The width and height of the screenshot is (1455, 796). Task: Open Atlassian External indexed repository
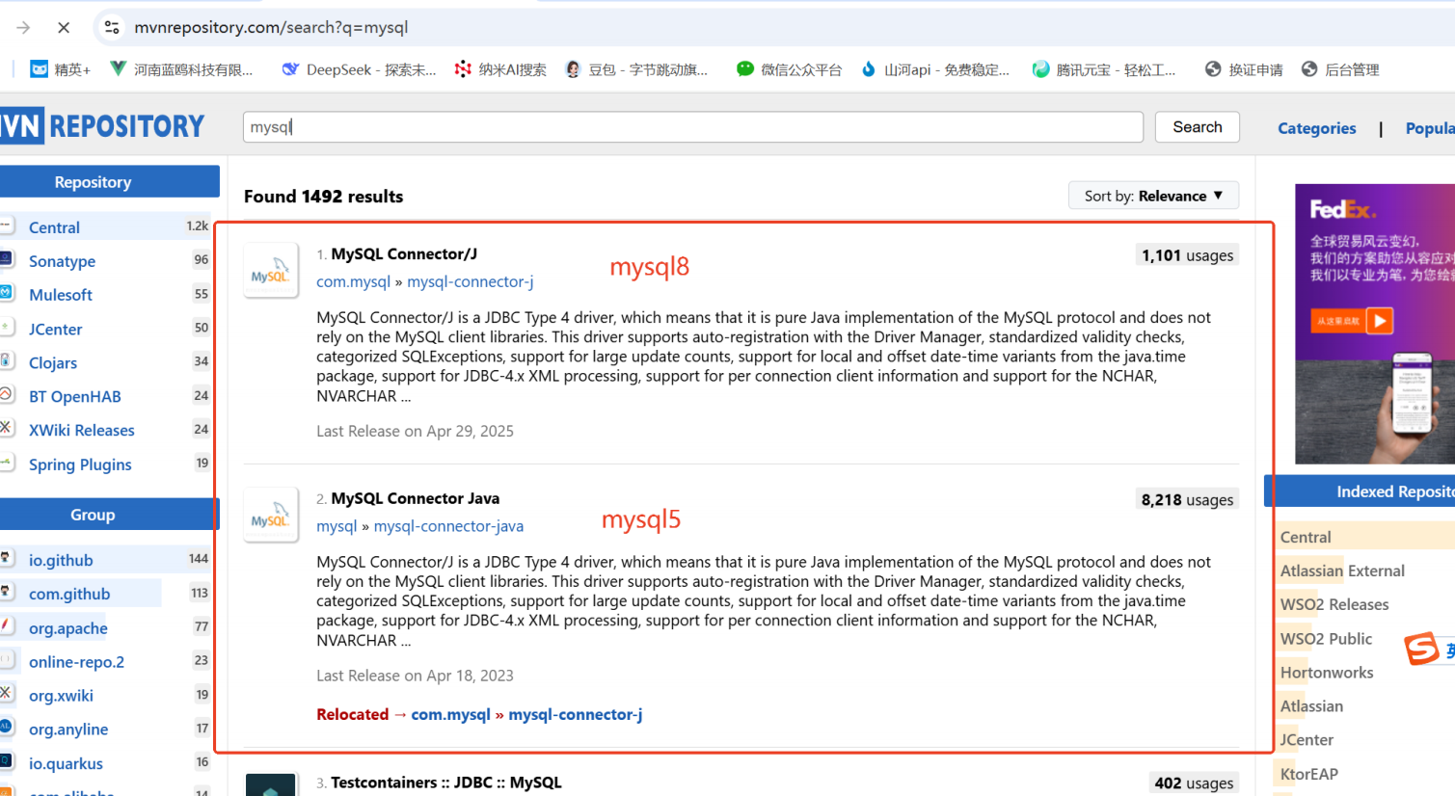(1342, 571)
